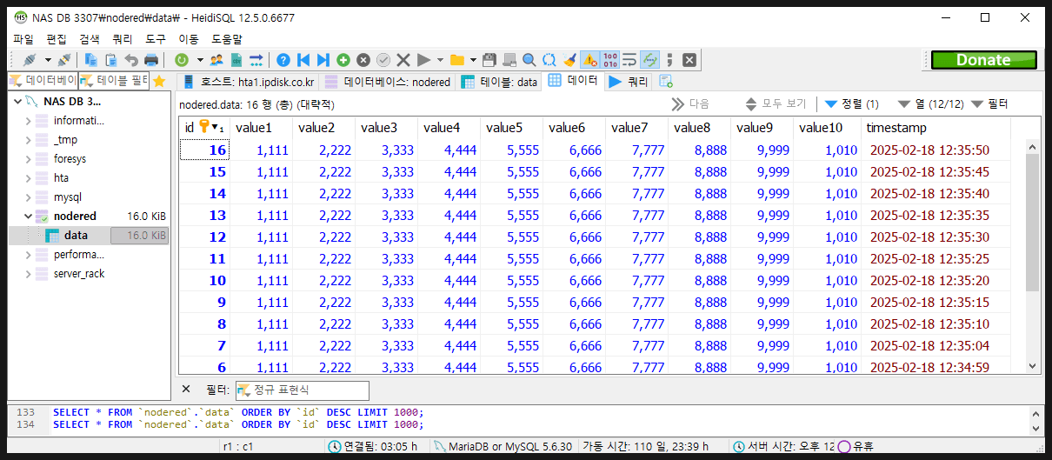Image resolution: width=1052 pixels, height=460 pixels.
Task: Click the Open SQL file folder icon
Action: (456, 60)
